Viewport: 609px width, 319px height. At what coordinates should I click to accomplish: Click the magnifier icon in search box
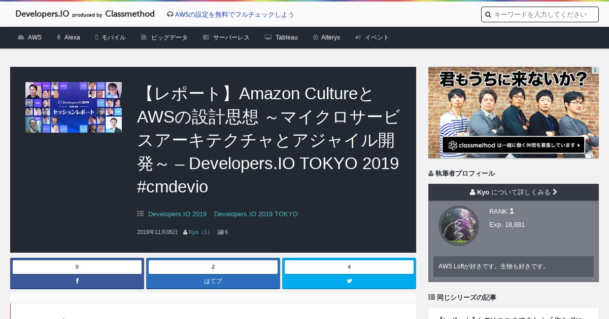[488, 15]
